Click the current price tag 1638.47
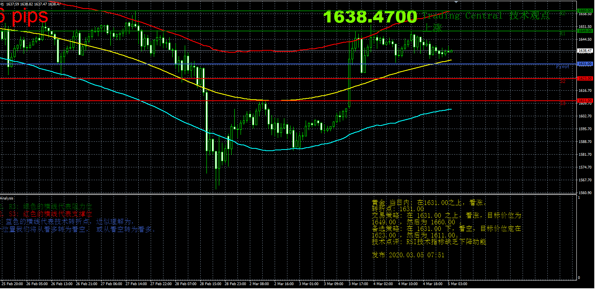Viewport: 595px width, 289px height. (585, 50)
